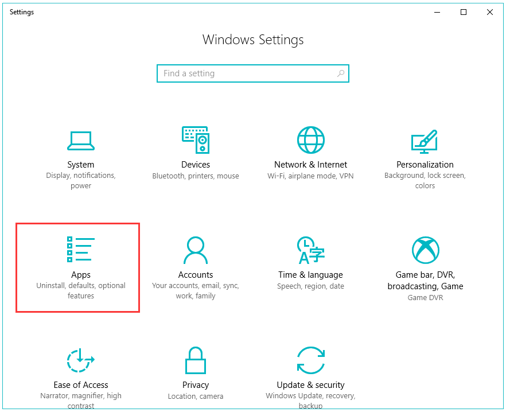Click 'Wi-Fi, airplane mode, VPN' description

click(x=310, y=176)
